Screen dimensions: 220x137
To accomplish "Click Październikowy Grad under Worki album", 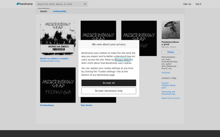I will click(x=50, y=61).
